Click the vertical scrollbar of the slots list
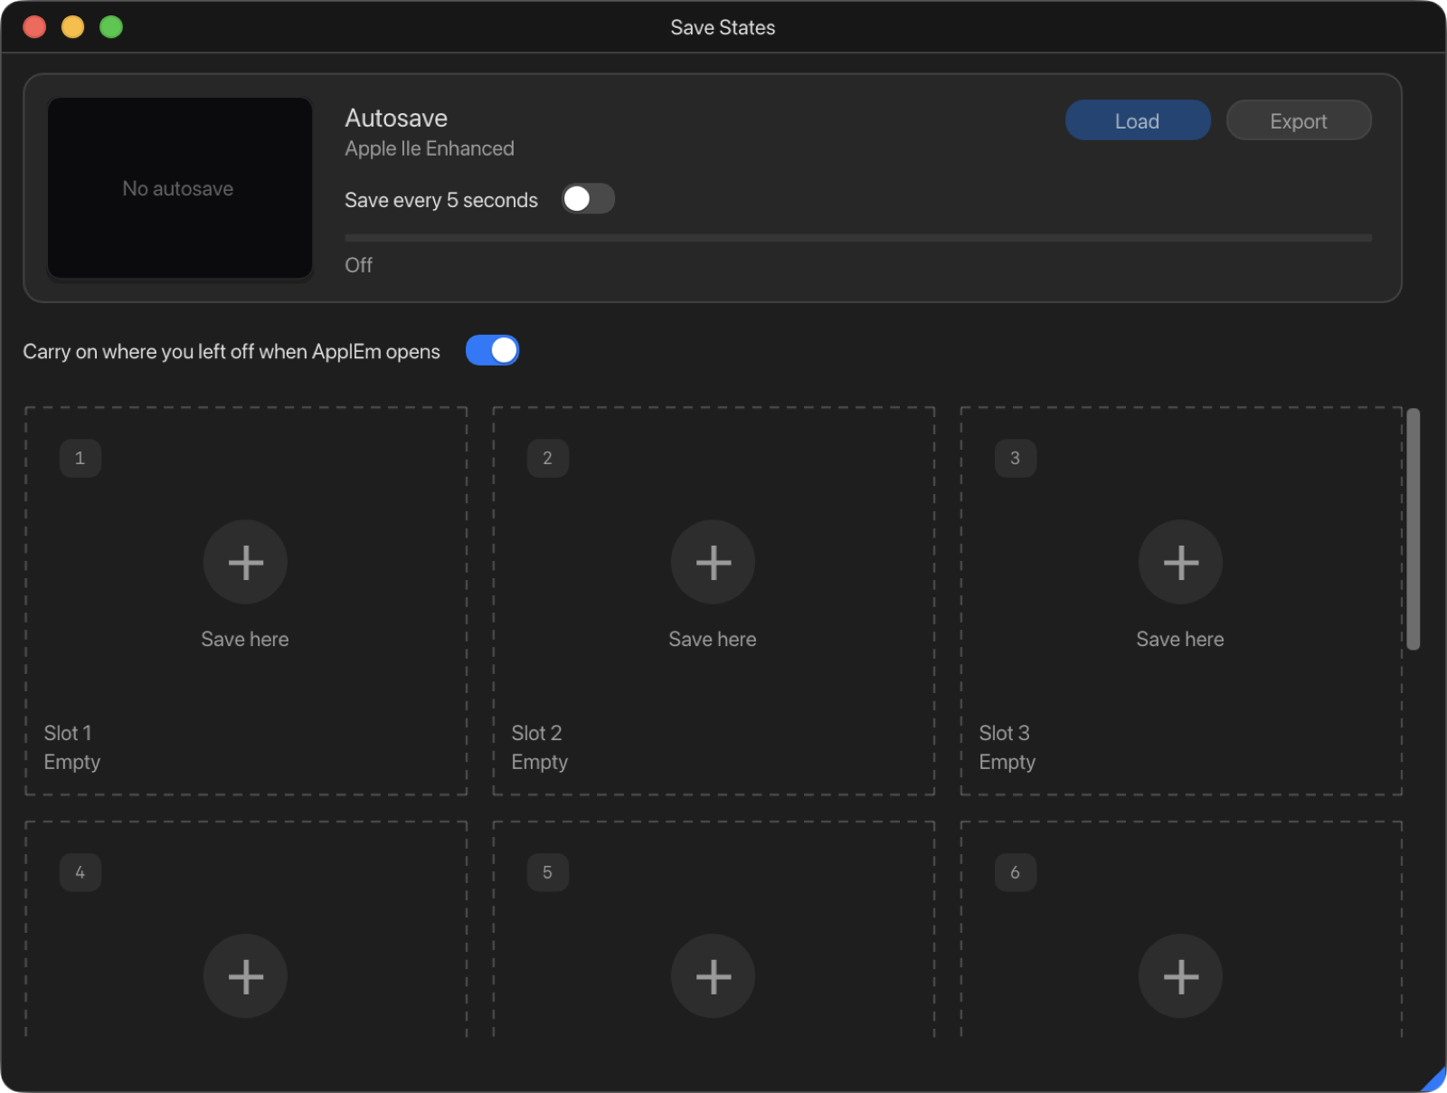 (1414, 529)
